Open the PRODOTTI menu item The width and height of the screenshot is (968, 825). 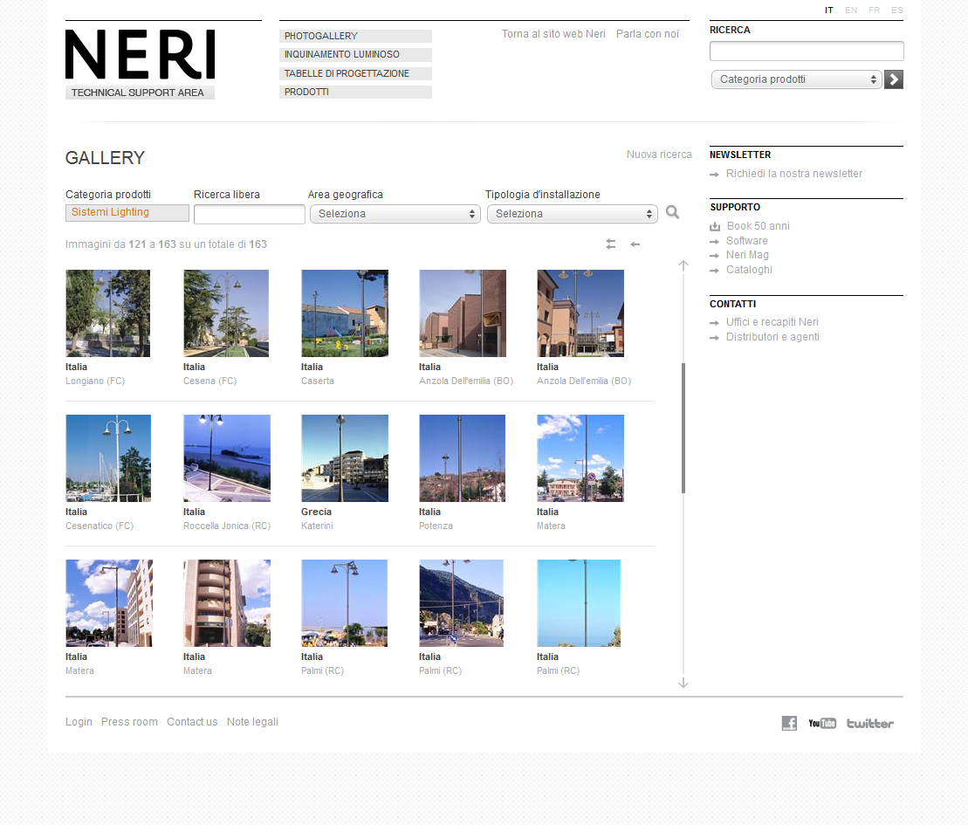(355, 92)
